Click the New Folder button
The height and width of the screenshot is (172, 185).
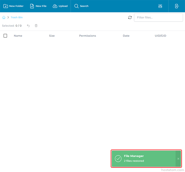pos(13,6)
